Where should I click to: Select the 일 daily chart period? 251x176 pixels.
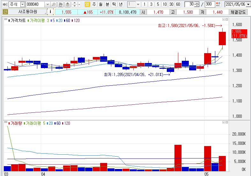pos(87,4)
